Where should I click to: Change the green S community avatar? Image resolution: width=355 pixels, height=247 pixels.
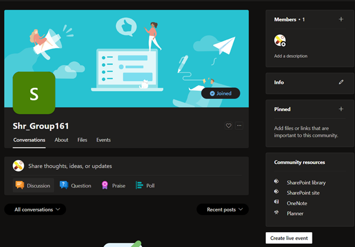[34, 93]
